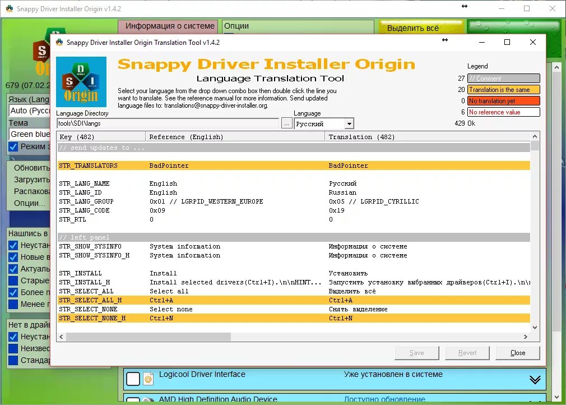Image resolution: width=566 pixels, height=405 pixels.
Task: Toggle the Стандартные checkbox in main window
Action: [x=13, y=360]
